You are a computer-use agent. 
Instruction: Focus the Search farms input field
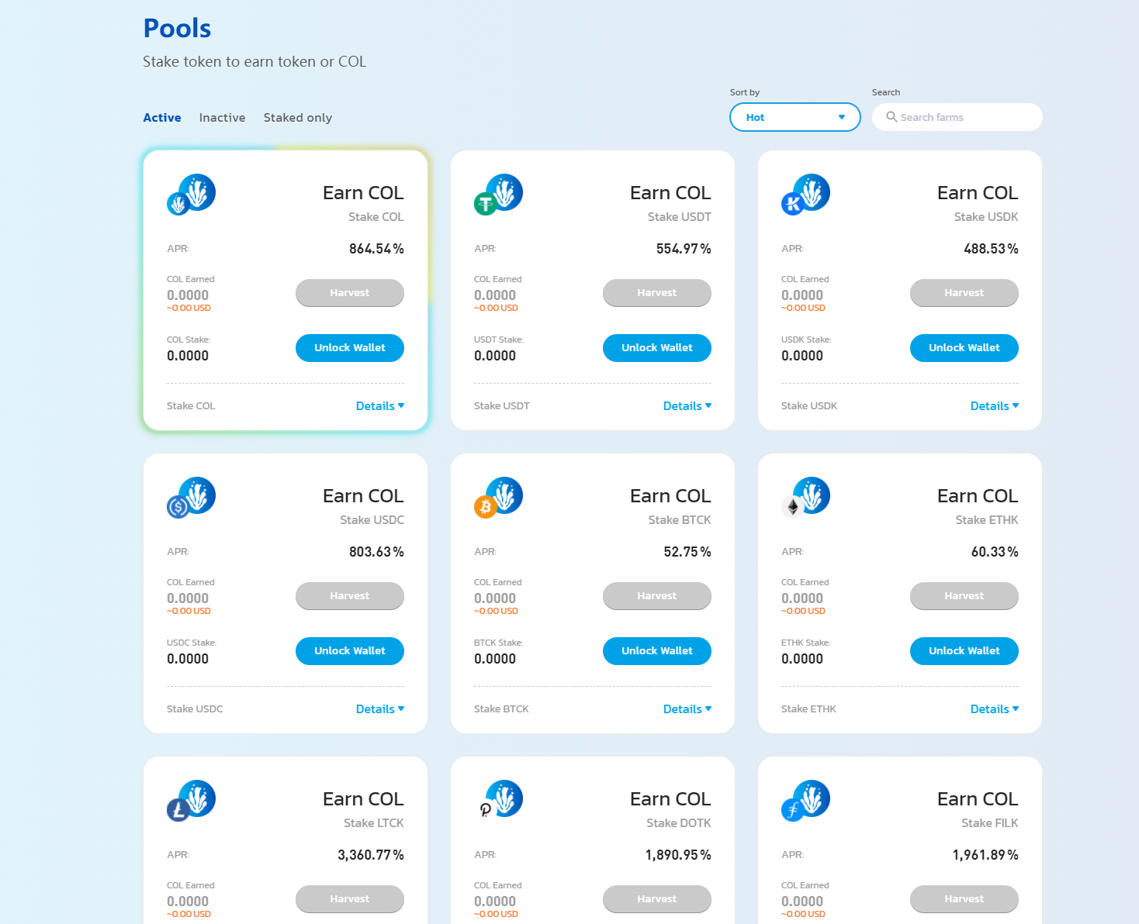click(x=957, y=117)
